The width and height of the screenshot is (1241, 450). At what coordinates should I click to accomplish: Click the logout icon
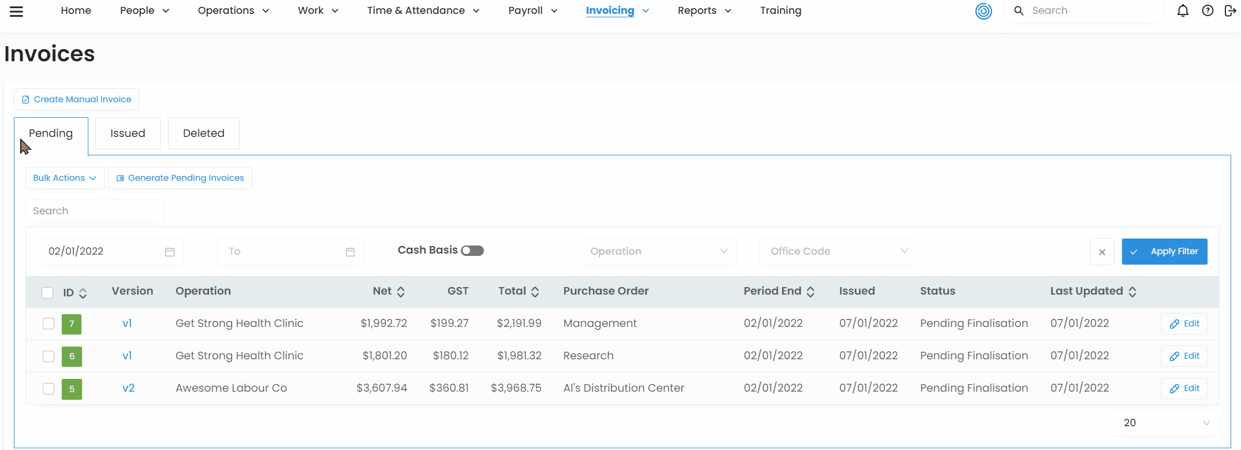[1230, 10]
